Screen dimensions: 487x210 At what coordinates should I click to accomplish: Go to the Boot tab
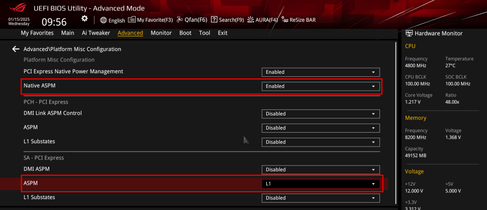[185, 33]
